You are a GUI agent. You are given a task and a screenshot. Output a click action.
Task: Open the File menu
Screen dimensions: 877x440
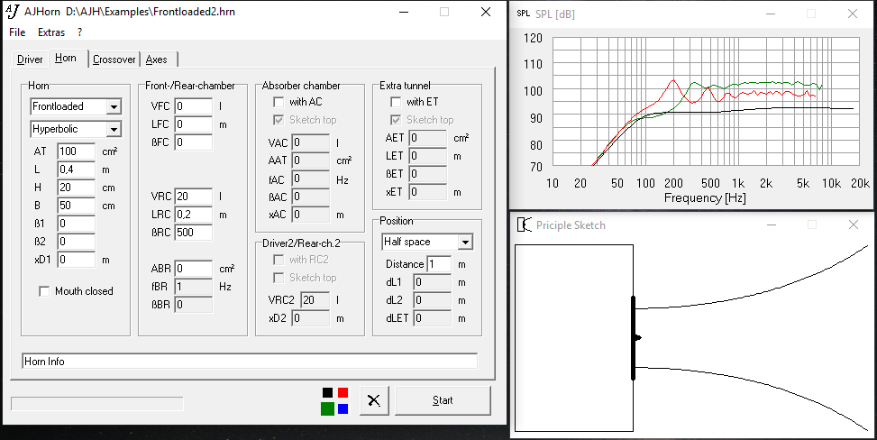tap(17, 32)
